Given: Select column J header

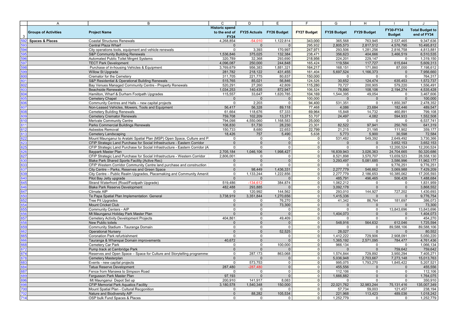Looking at the screenshot, I should click(423, 23).
